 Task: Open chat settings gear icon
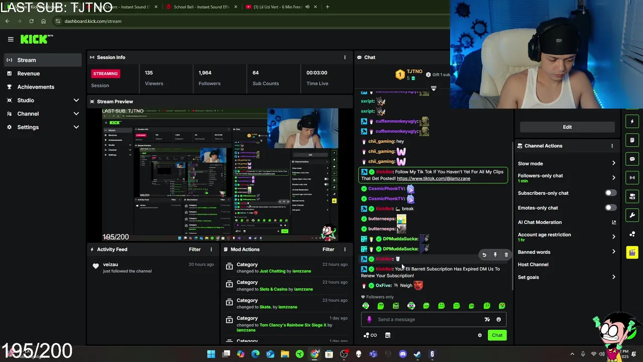tap(480, 335)
